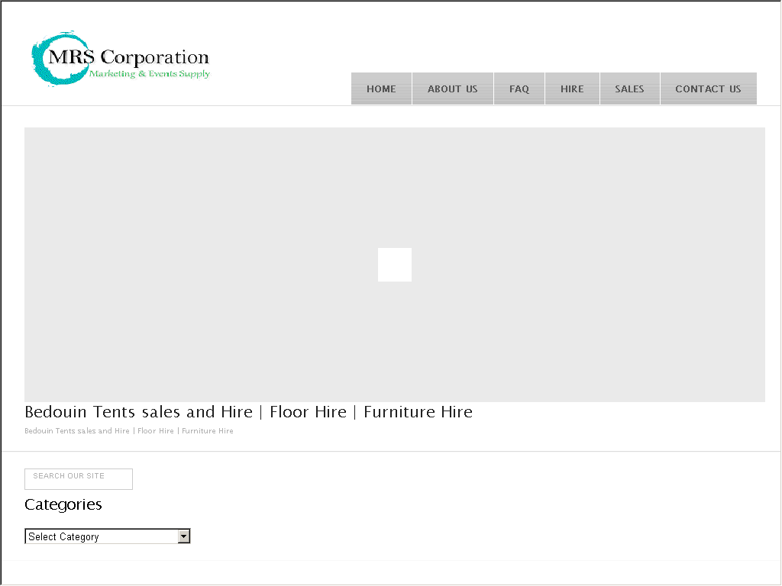
Task: Click the Categories heading text
Action: tap(63, 505)
